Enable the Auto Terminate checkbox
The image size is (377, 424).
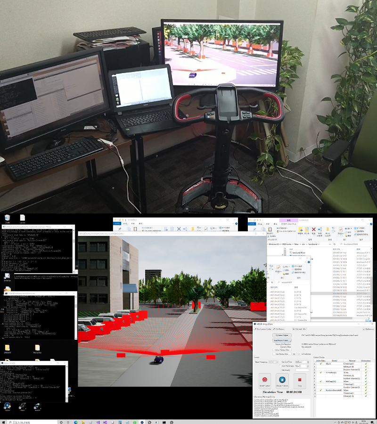(281, 366)
